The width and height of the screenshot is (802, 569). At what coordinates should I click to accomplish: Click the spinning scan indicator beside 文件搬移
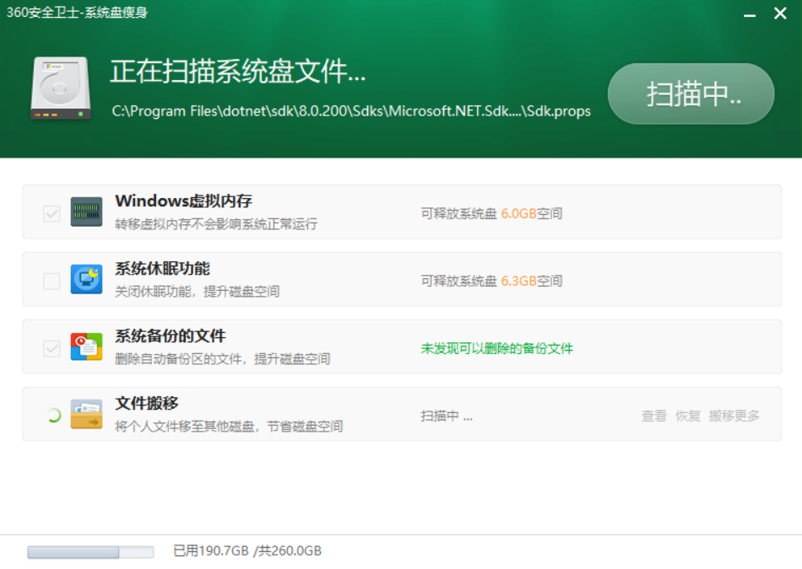coord(53,416)
